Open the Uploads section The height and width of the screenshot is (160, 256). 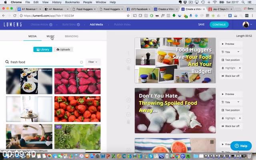click(x=63, y=50)
